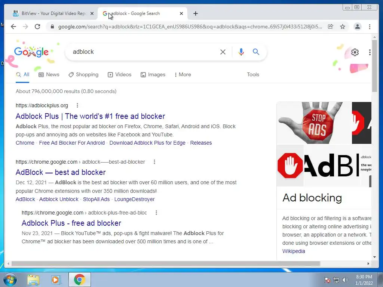
Task: Open Chrome's three-dot menu
Action: click(370, 27)
